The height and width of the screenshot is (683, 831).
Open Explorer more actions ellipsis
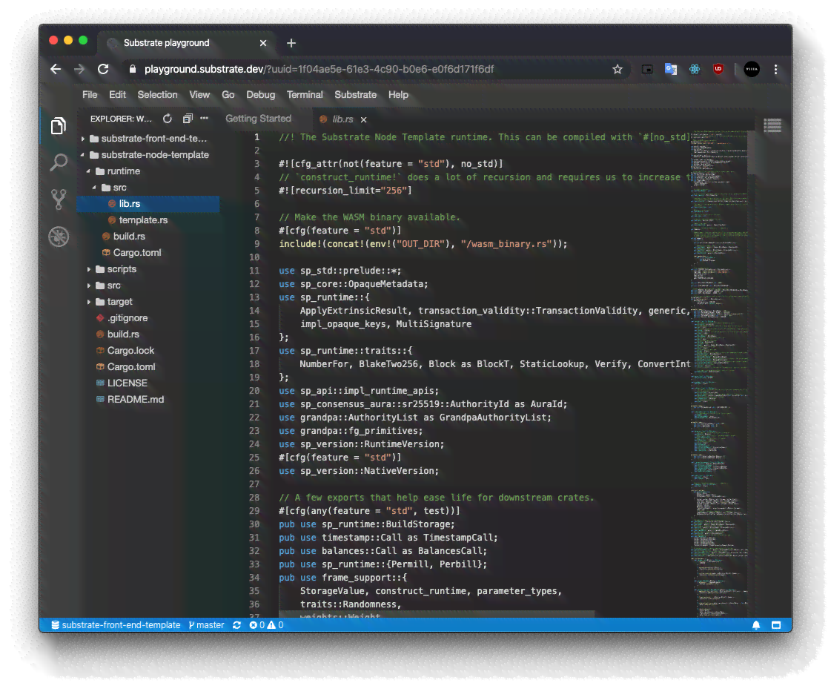pyautogui.click(x=205, y=119)
